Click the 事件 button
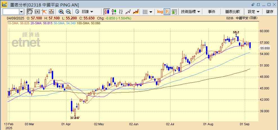Viewport: 278px width, 130px height. click(212, 12)
